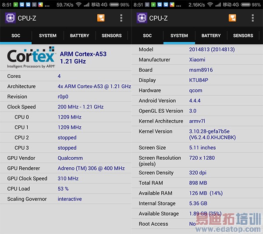263x234 pixels.
Task: Switch to SYSTEM tab in left screen
Action: (48, 36)
